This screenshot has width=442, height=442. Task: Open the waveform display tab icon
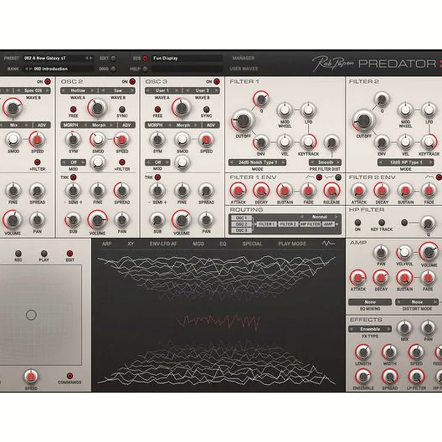pos(328,243)
